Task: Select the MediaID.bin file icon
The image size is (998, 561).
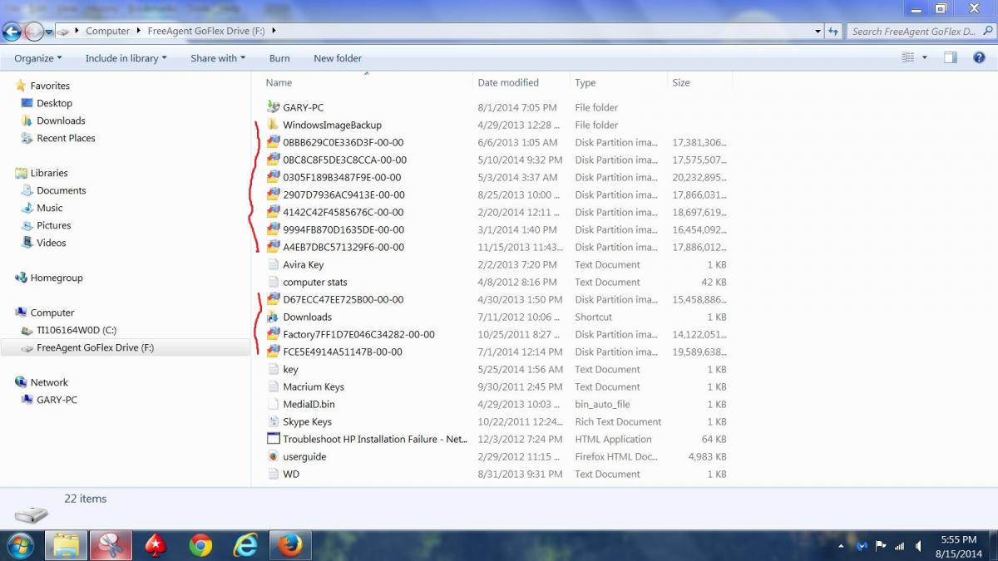Action: click(x=274, y=404)
